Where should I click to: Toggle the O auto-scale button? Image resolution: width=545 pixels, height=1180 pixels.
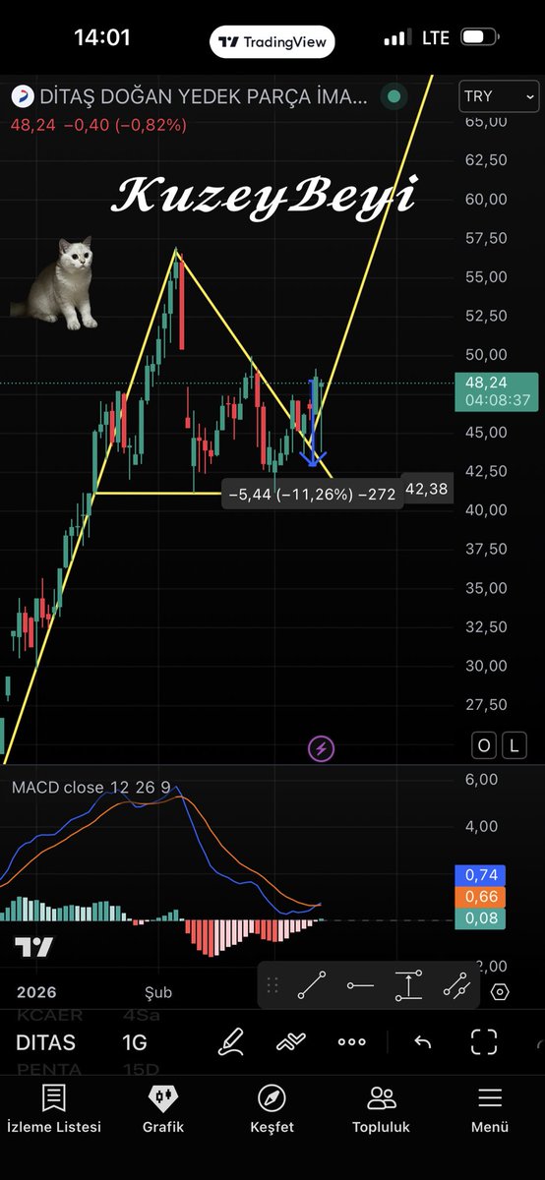(x=484, y=746)
